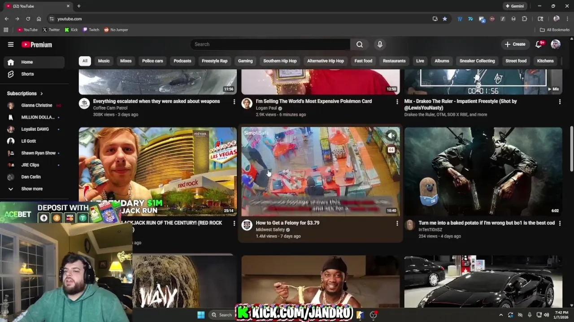
Task: Open the Gemini button in Chrome
Action: pyautogui.click(x=514, y=6)
